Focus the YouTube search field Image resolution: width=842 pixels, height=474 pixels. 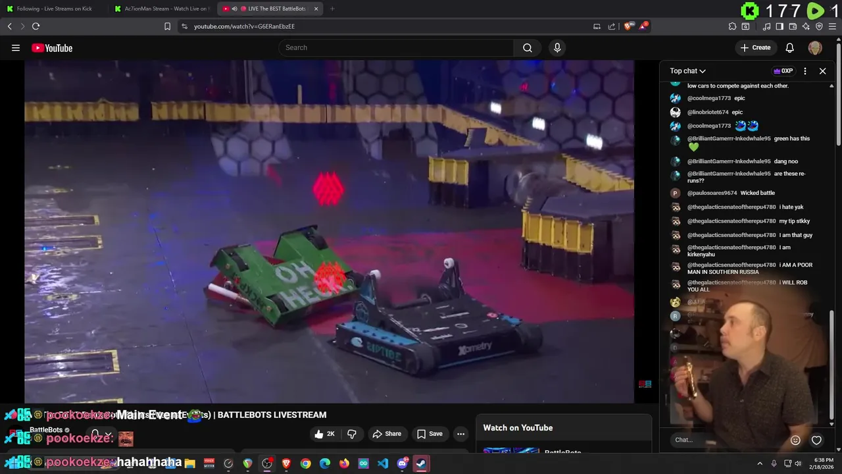tap(396, 47)
